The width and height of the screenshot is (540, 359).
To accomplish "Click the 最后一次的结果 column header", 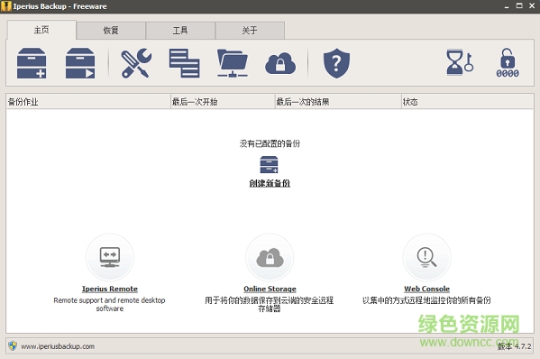I will click(338, 102).
